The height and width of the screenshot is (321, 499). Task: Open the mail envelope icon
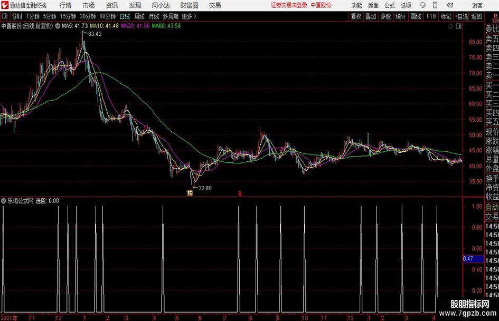(450, 5)
